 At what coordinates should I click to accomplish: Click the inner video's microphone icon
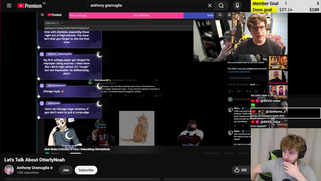point(229,15)
